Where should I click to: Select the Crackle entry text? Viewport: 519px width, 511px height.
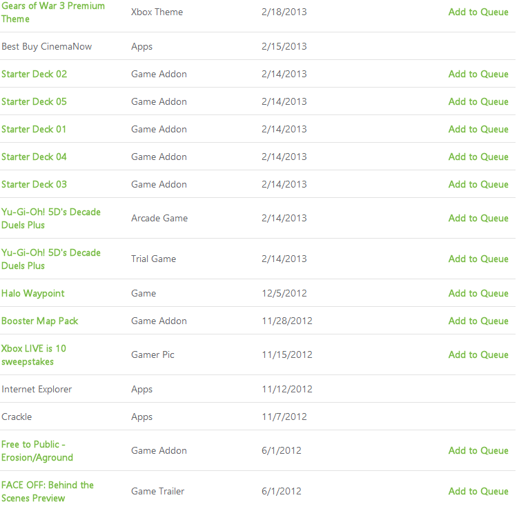pyautogui.click(x=17, y=417)
